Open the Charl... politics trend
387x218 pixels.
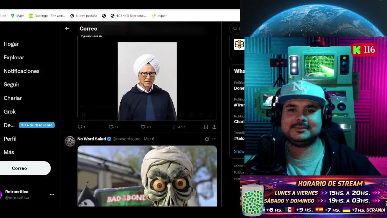tap(239, 122)
